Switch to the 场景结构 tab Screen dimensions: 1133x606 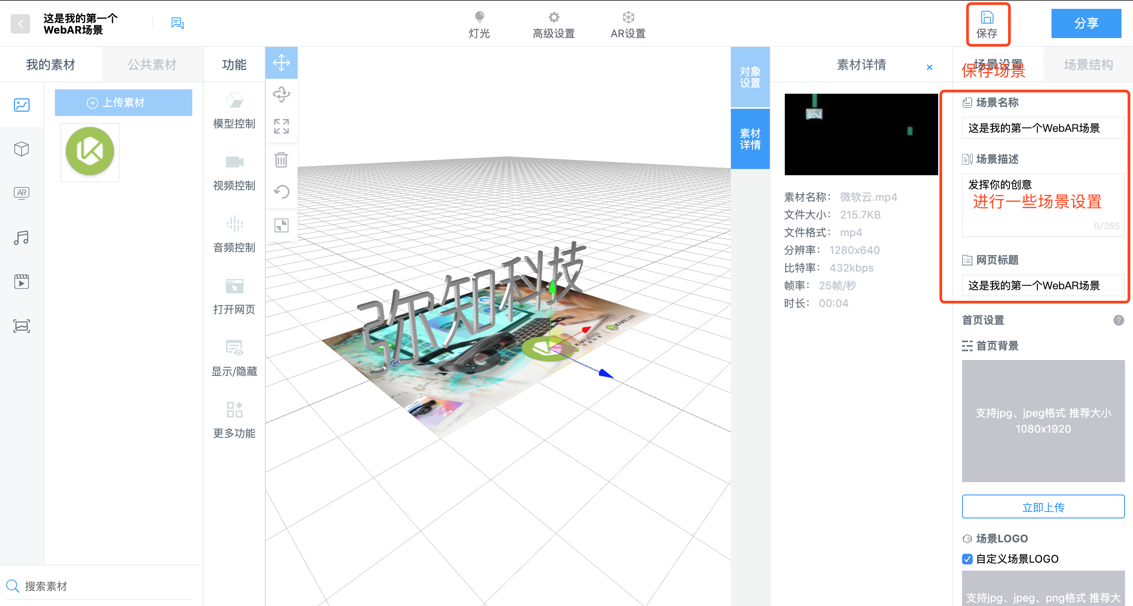coord(1088,65)
